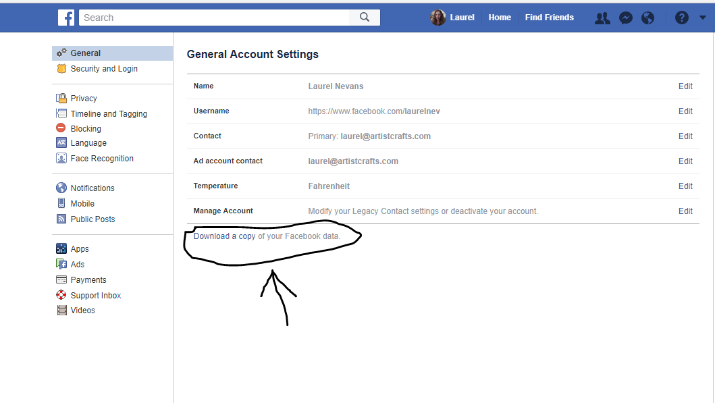Viewport: 715px width, 403px height.
Task: Open Timeline and Tagging settings
Action: pyautogui.click(x=109, y=113)
